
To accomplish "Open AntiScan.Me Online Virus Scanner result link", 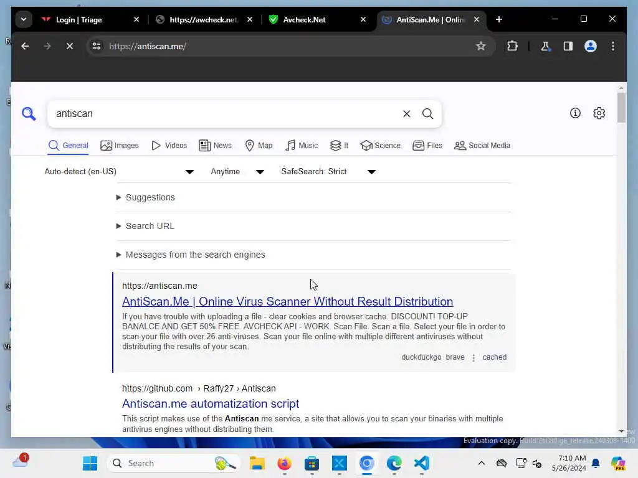I will [x=287, y=302].
